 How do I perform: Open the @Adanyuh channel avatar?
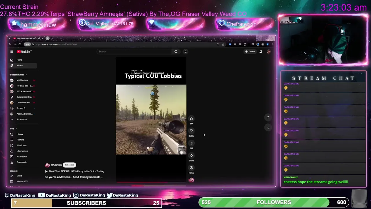[x=47, y=165]
